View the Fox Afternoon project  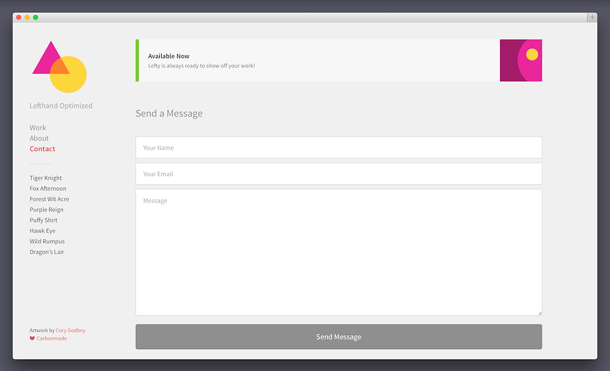[48, 189]
